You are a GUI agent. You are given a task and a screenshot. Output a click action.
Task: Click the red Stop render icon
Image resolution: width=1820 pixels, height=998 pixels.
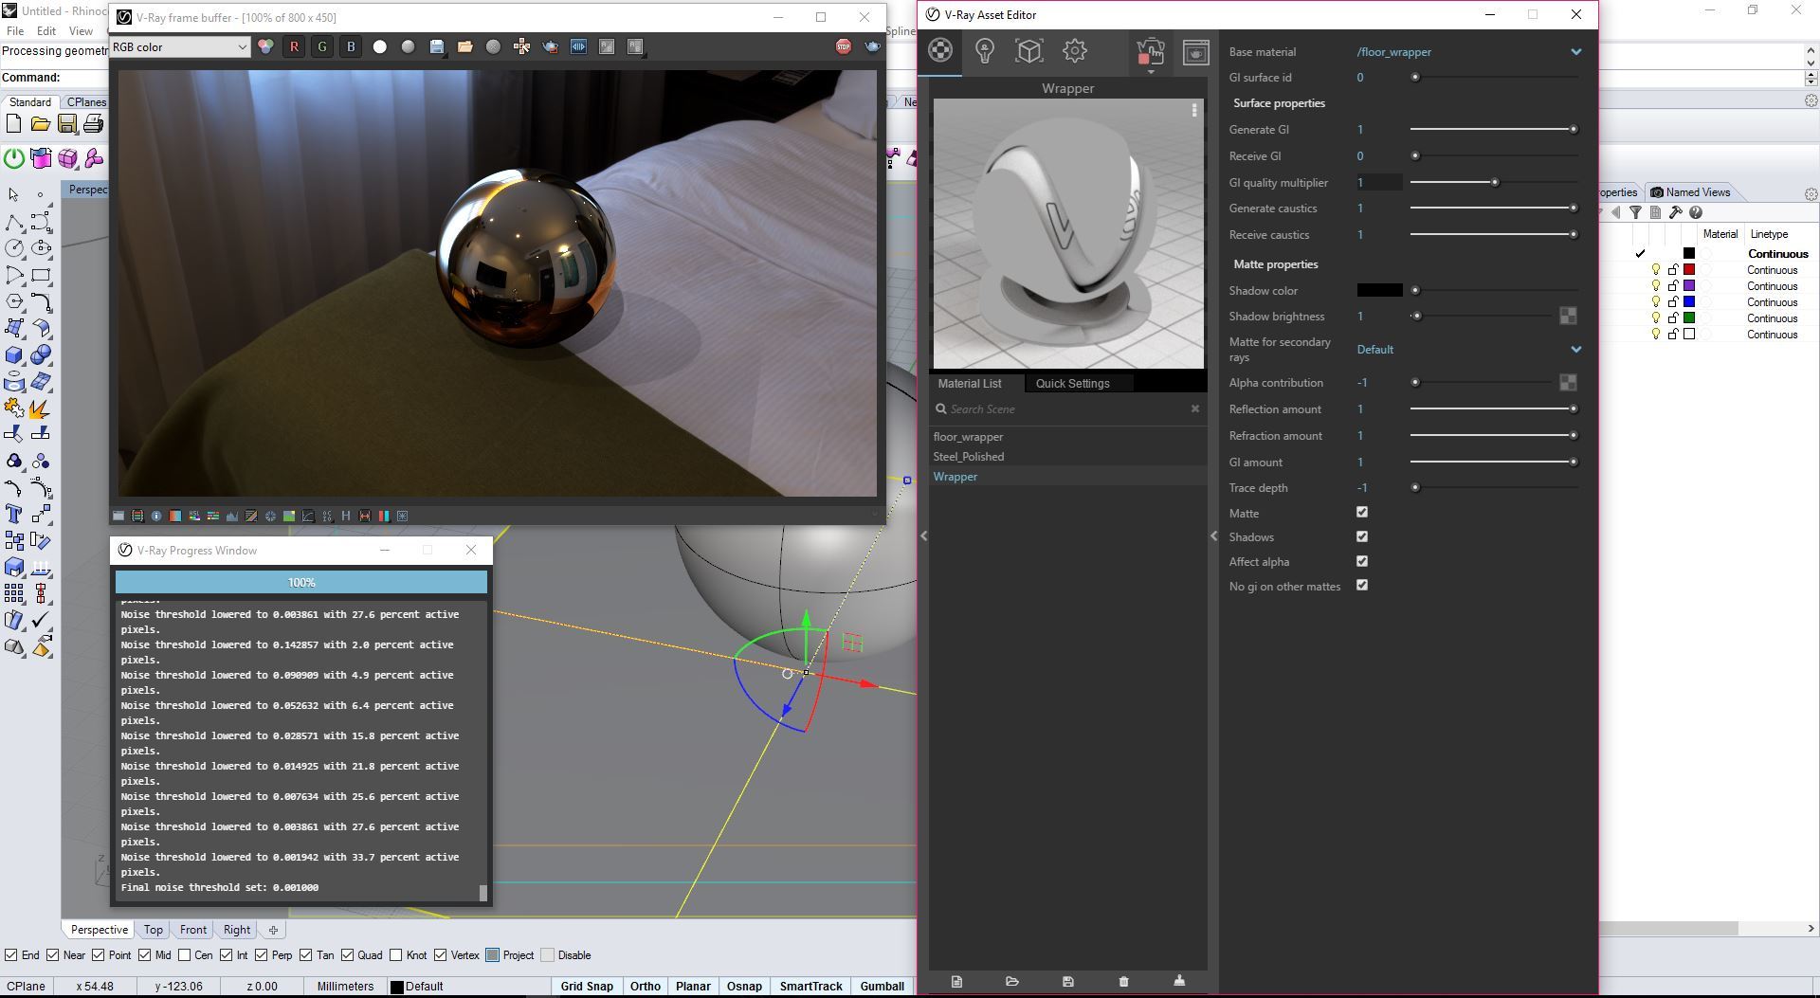843,46
